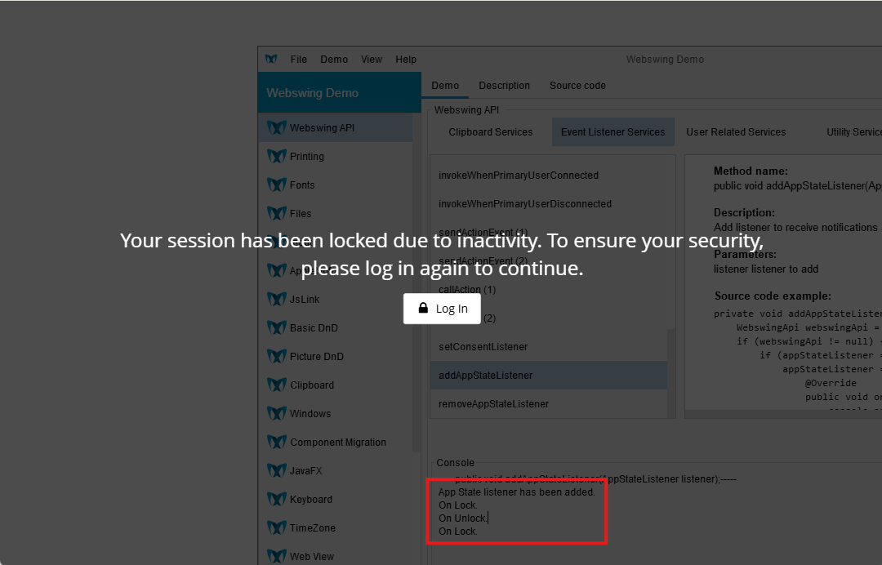Click the Clipboard sidebar icon

pyautogui.click(x=277, y=385)
